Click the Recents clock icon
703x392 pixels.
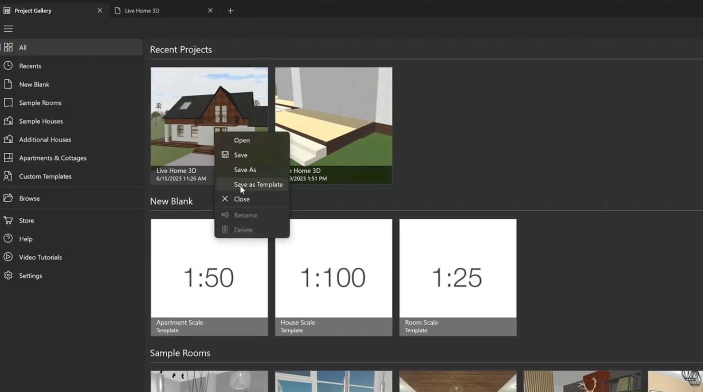[x=8, y=65]
